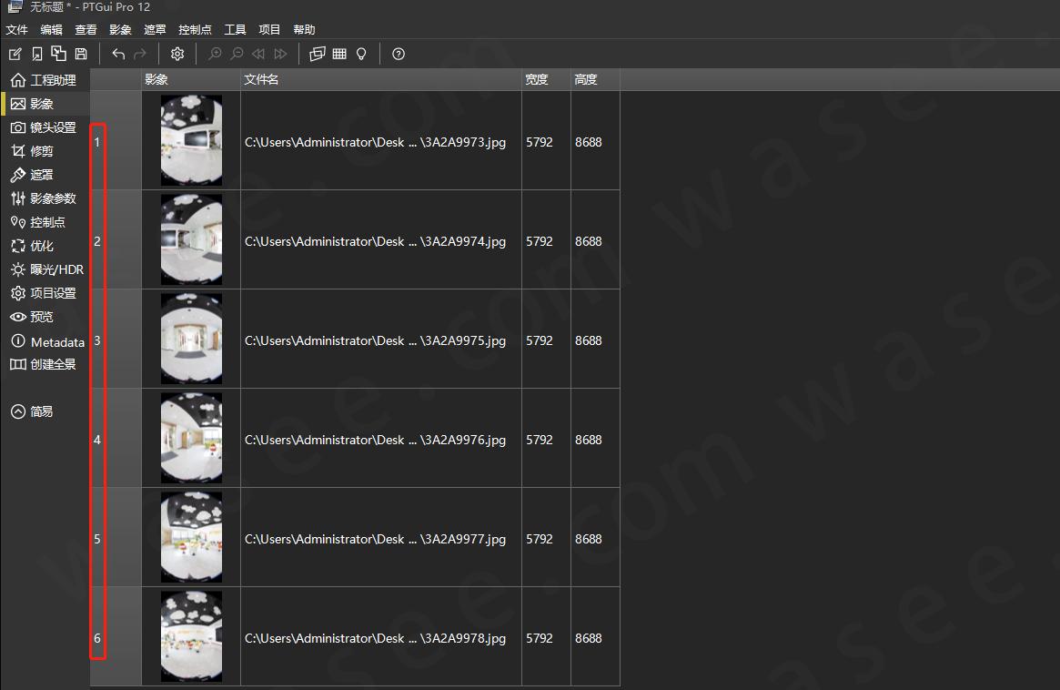The height and width of the screenshot is (690, 1060).
Task: Click the file path ending 3A2A9974.jpg
Action: click(x=375, y=241)
